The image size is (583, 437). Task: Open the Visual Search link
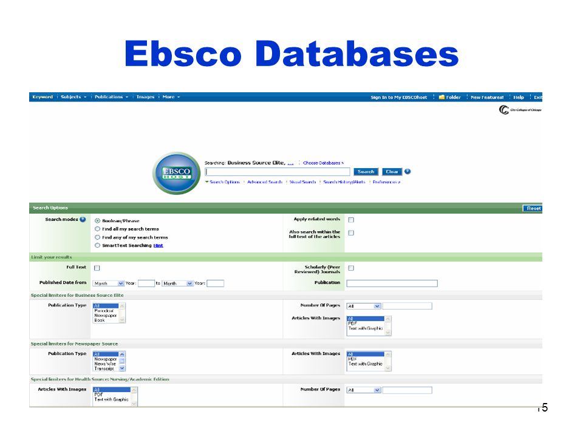[x=302, y=181]
